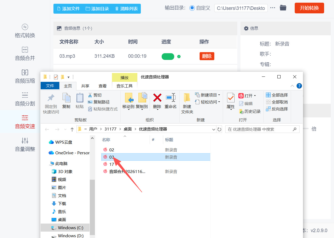Click the green progress bar for 03.mp3

tap(168, 56)
